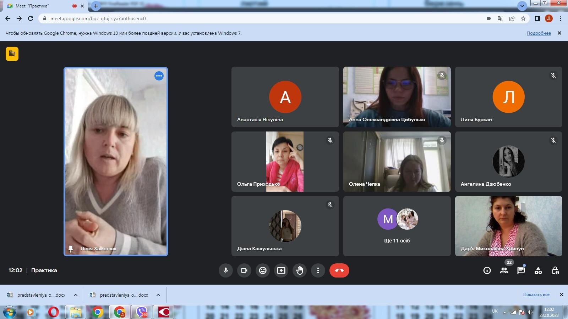The height and width of the screenshot is (319, 568).
Task: Open the emoji reactions button
Action: point(263,270)
